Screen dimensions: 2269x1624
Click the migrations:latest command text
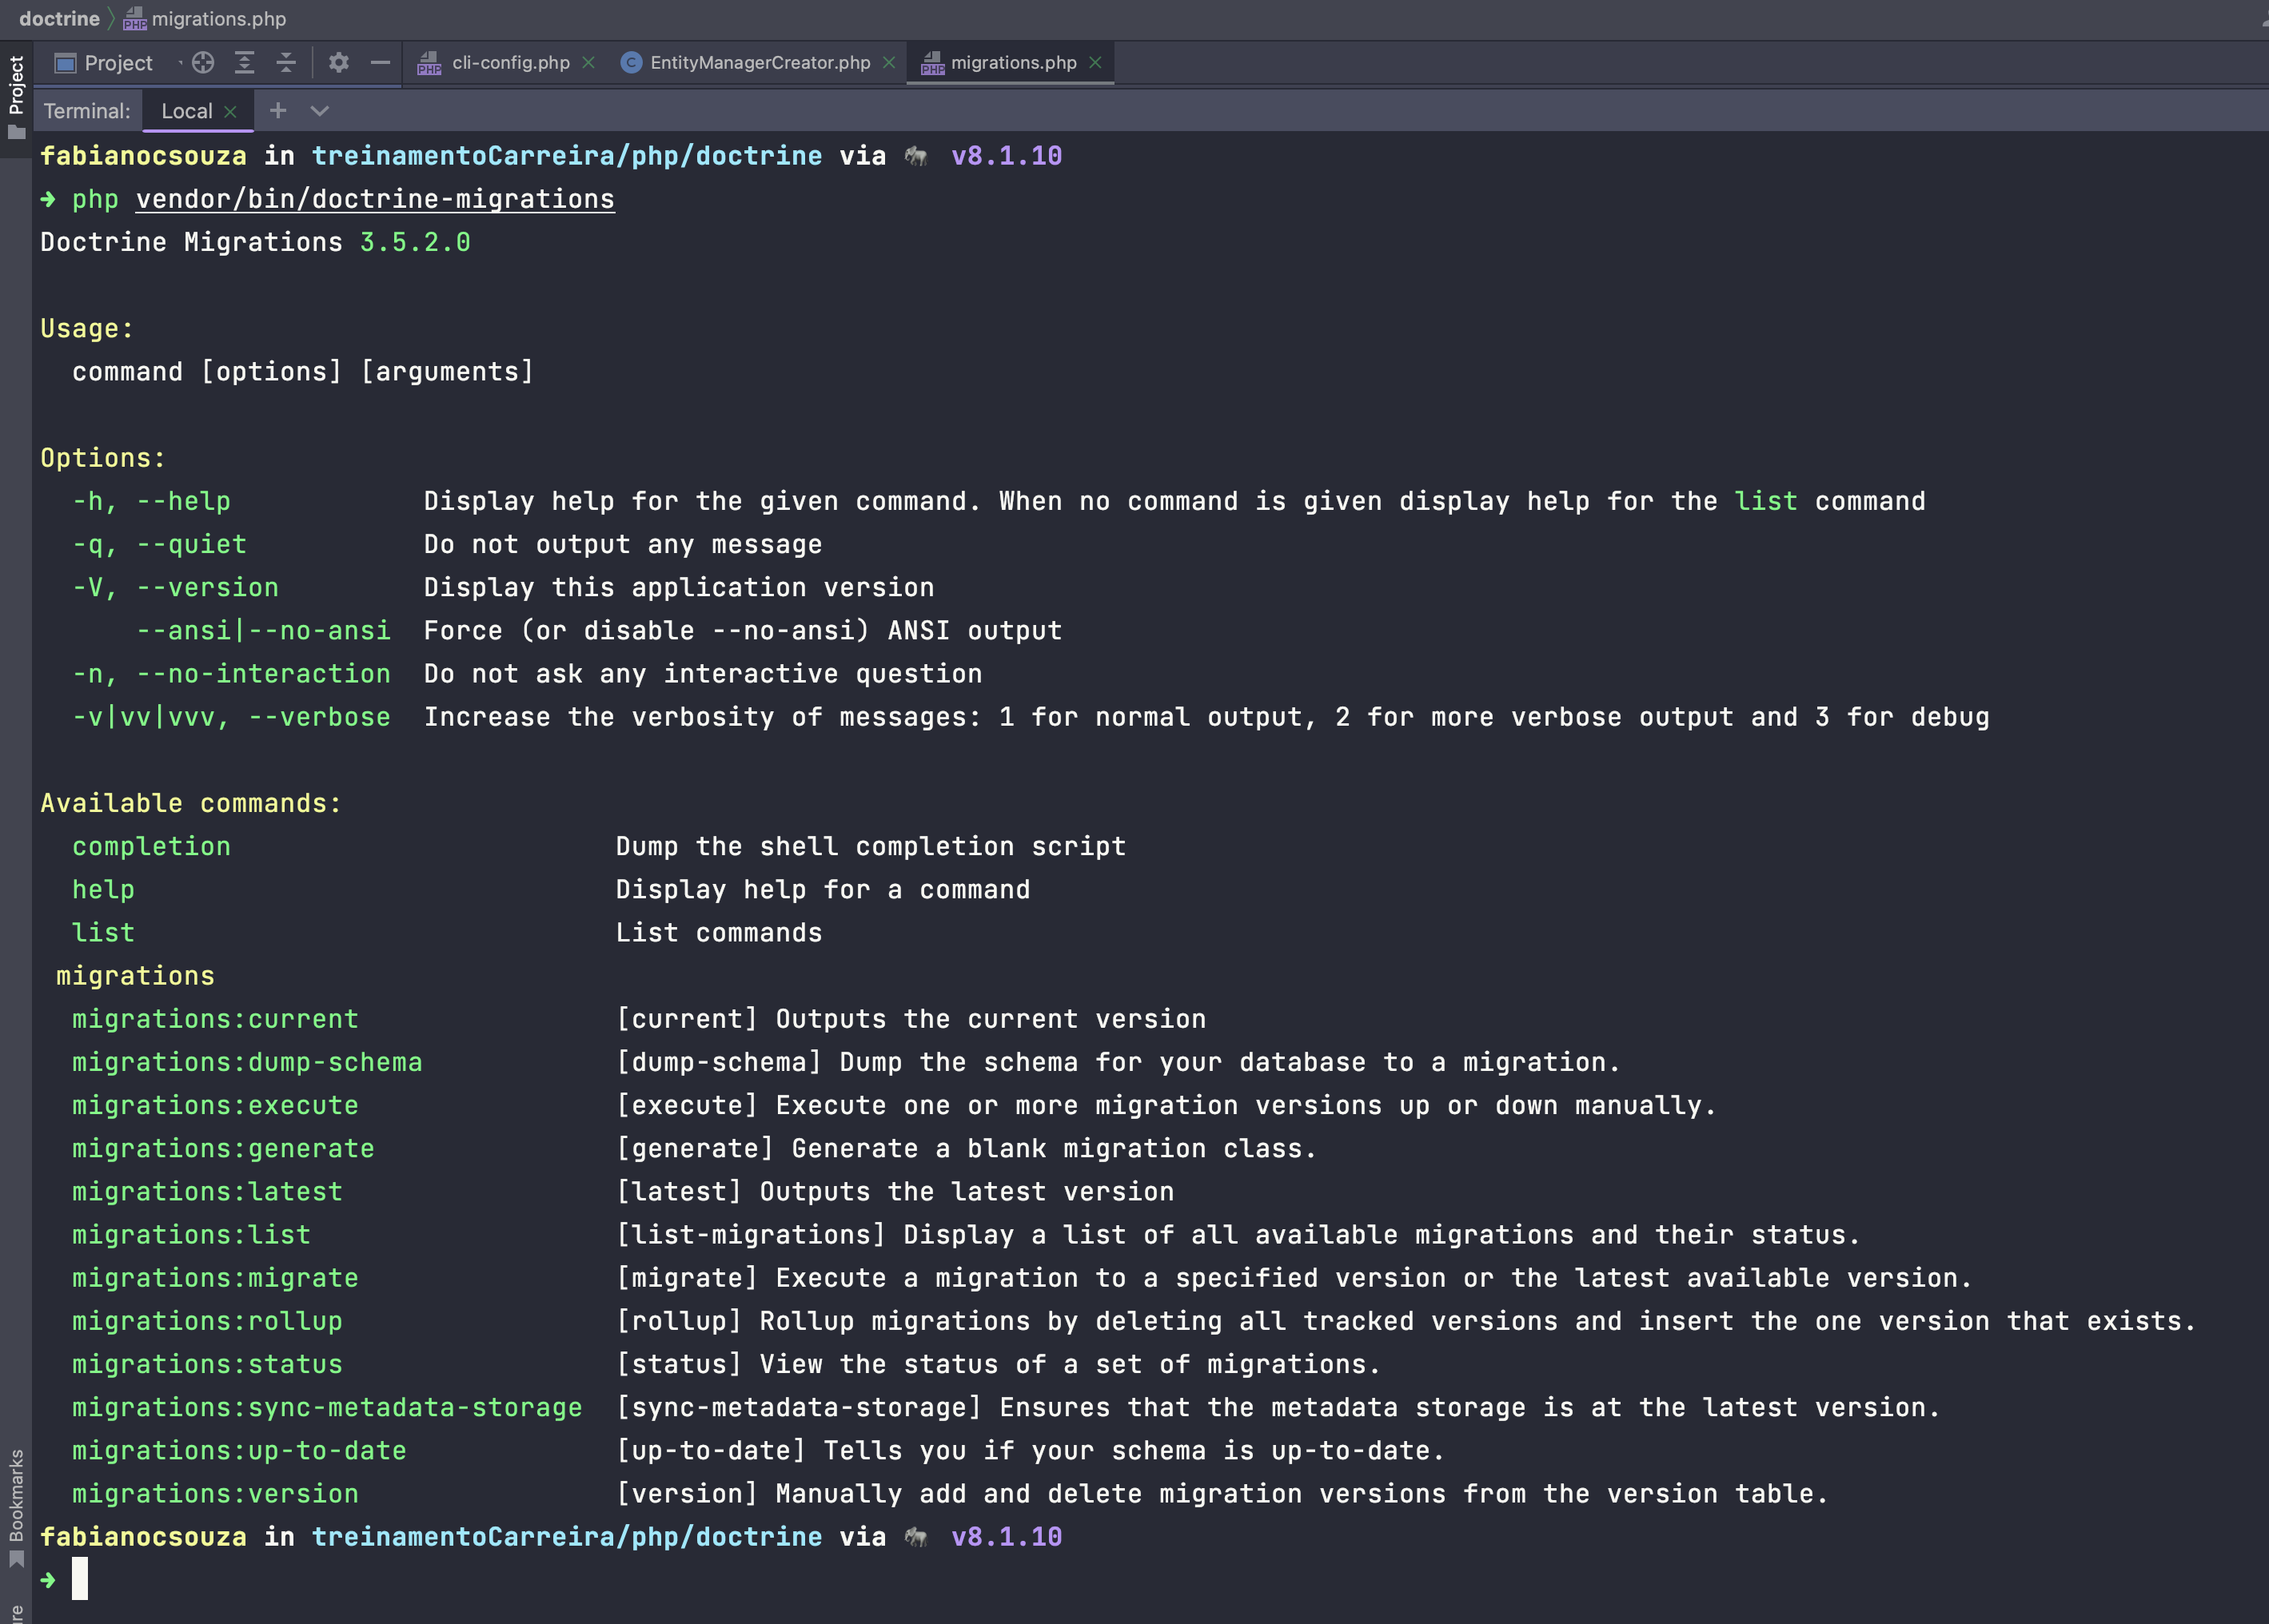click(x=207, y=1191)
